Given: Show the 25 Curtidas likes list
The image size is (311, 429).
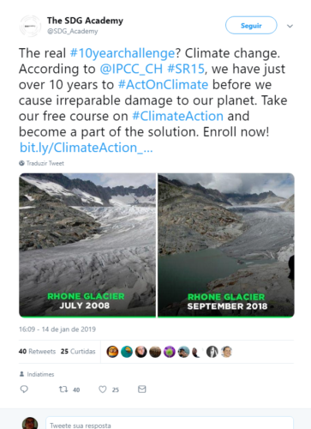Looking at the screenshot, I should (x=78, y=351).
